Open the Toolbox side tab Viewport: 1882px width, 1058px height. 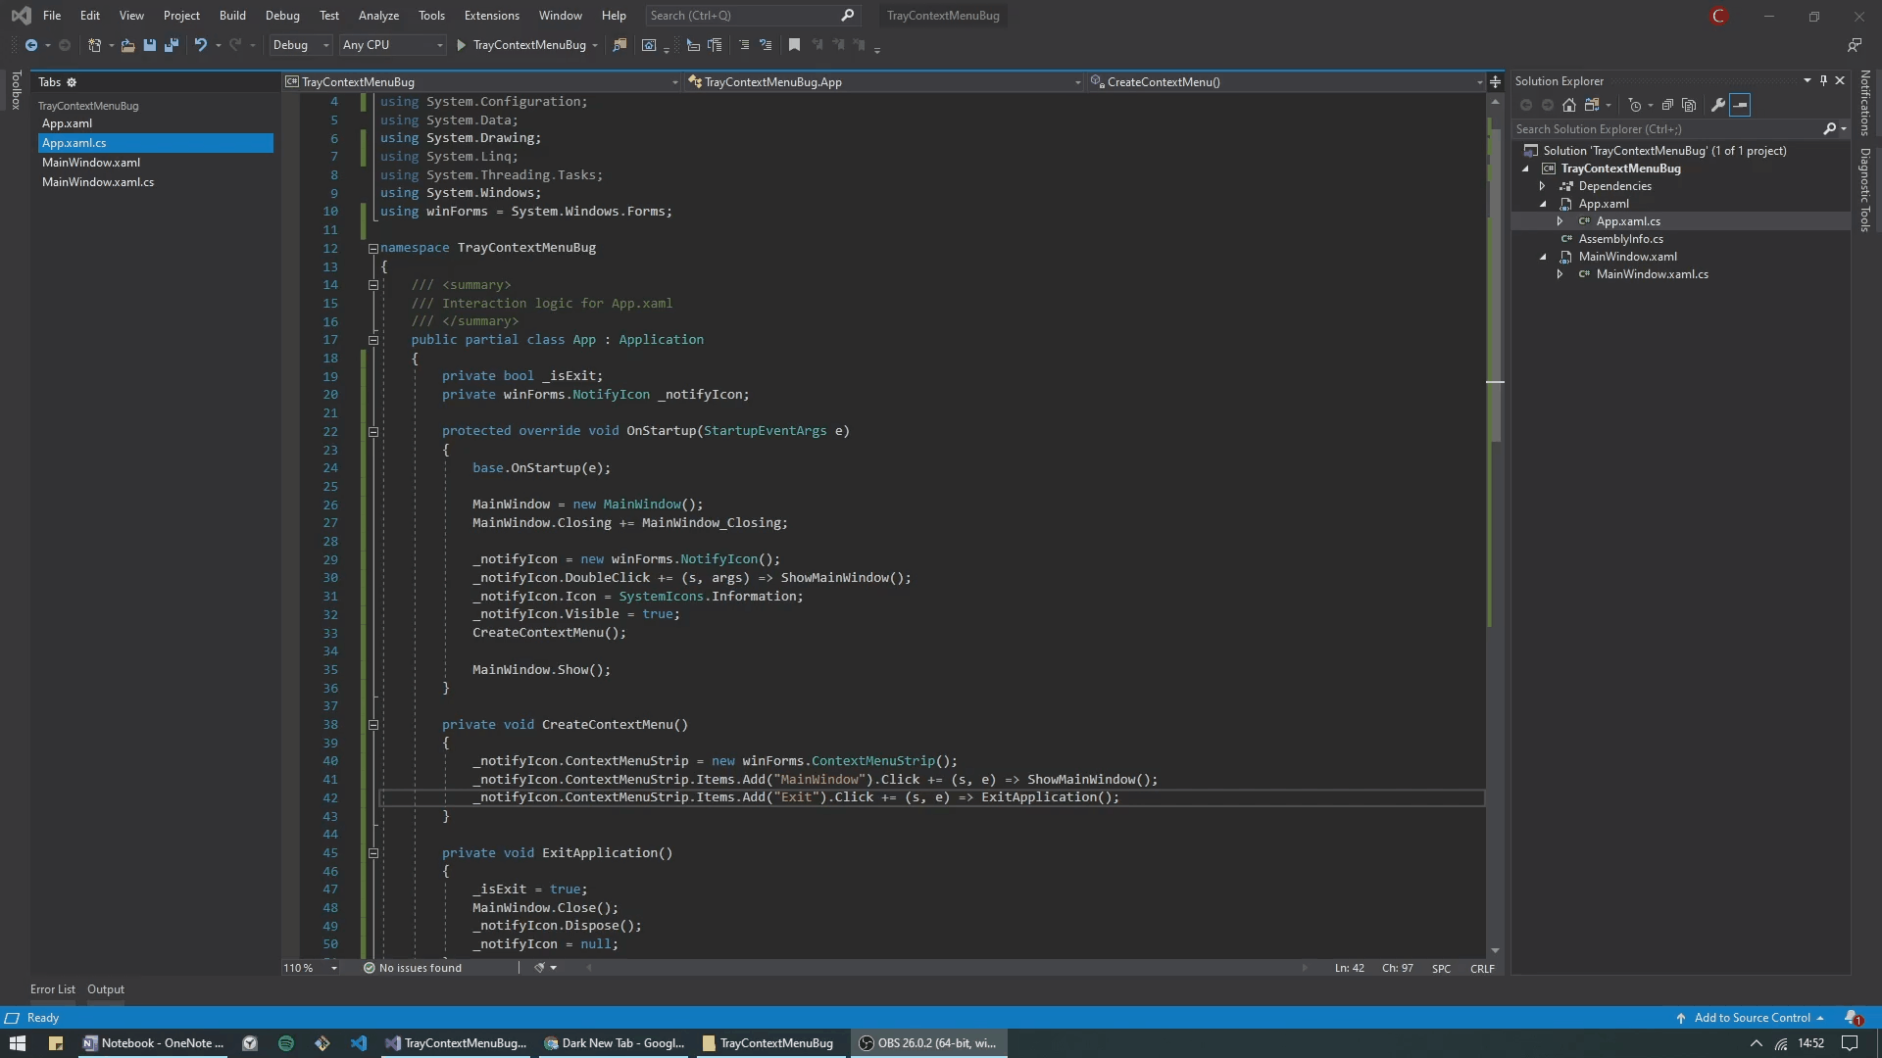[x=15, y=90]
